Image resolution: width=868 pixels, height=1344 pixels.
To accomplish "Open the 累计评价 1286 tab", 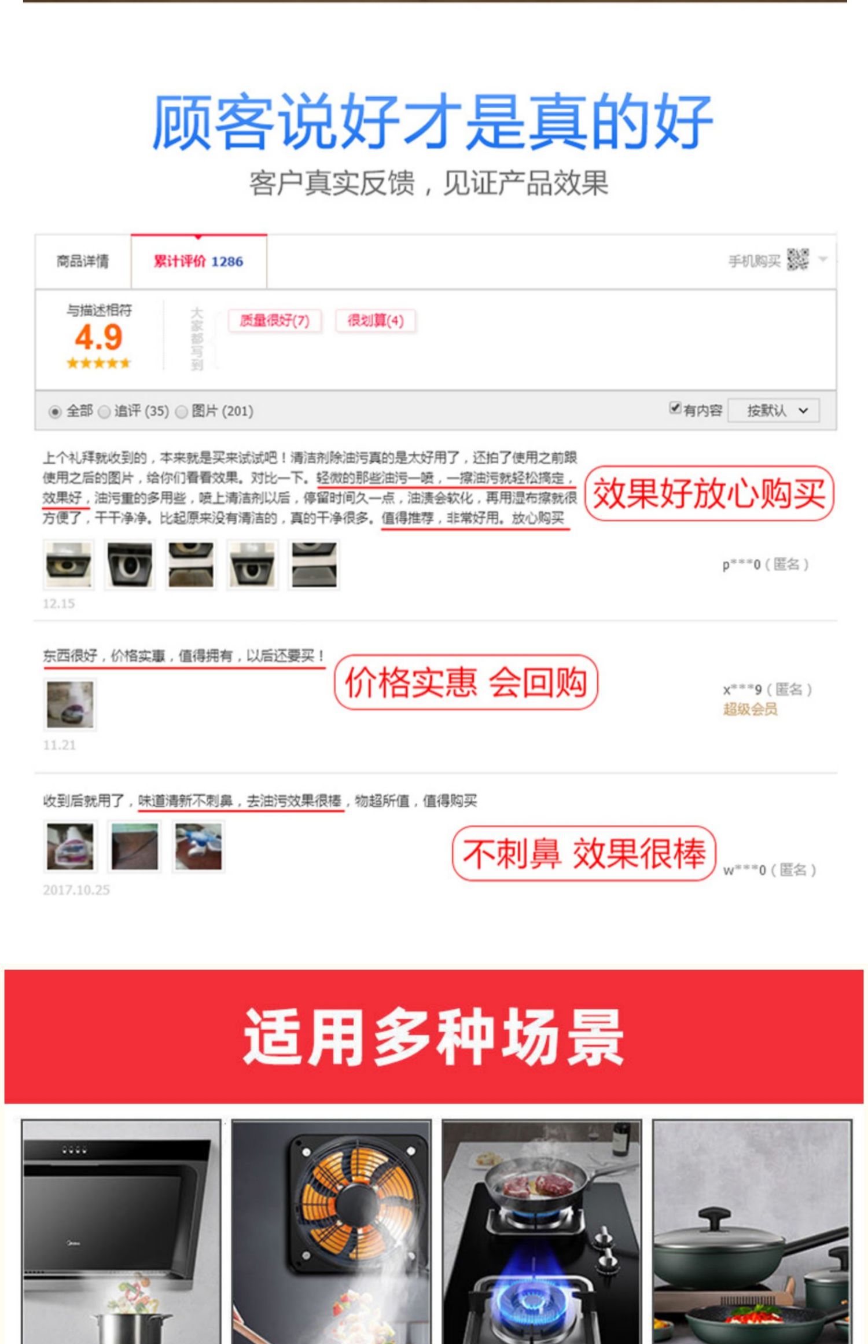I will click(198, 261).
